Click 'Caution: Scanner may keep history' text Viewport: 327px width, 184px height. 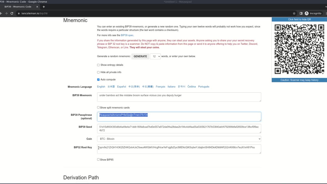(299, 80)
